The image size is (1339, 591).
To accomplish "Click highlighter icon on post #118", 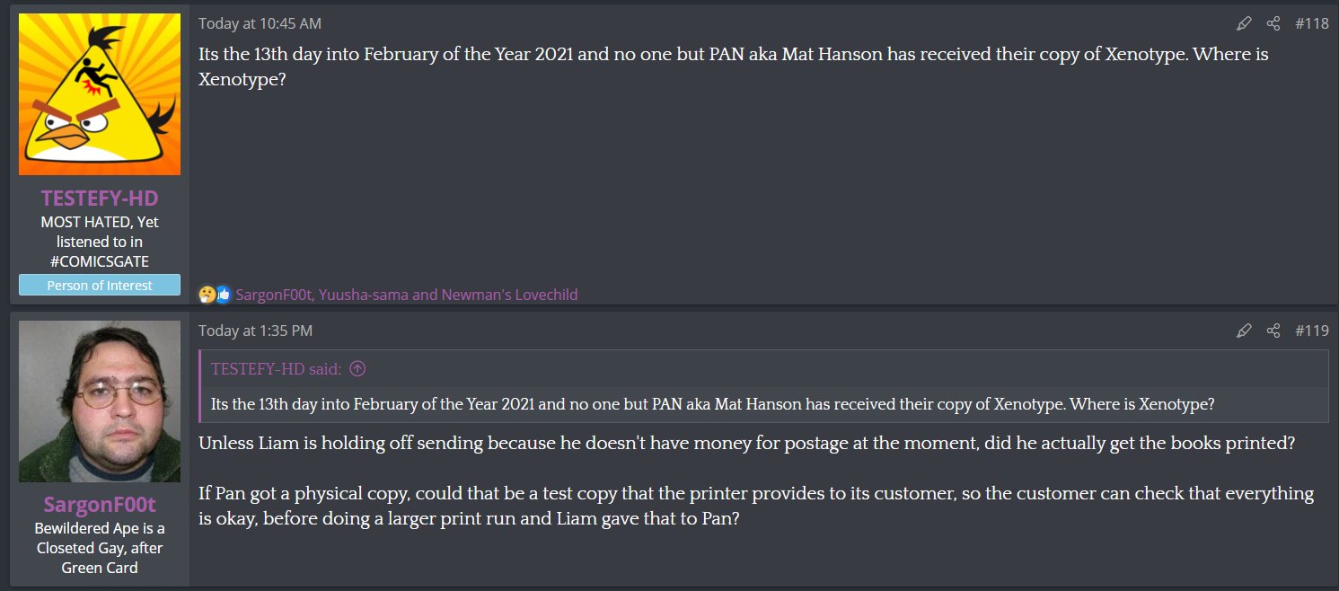I will [x=1244, y=24].
